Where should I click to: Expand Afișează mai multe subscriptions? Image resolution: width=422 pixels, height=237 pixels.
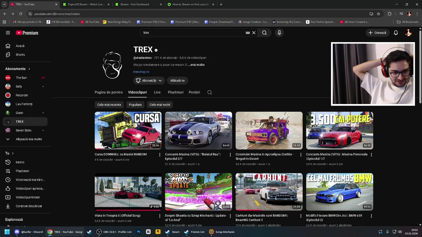[x=25, y=139]
